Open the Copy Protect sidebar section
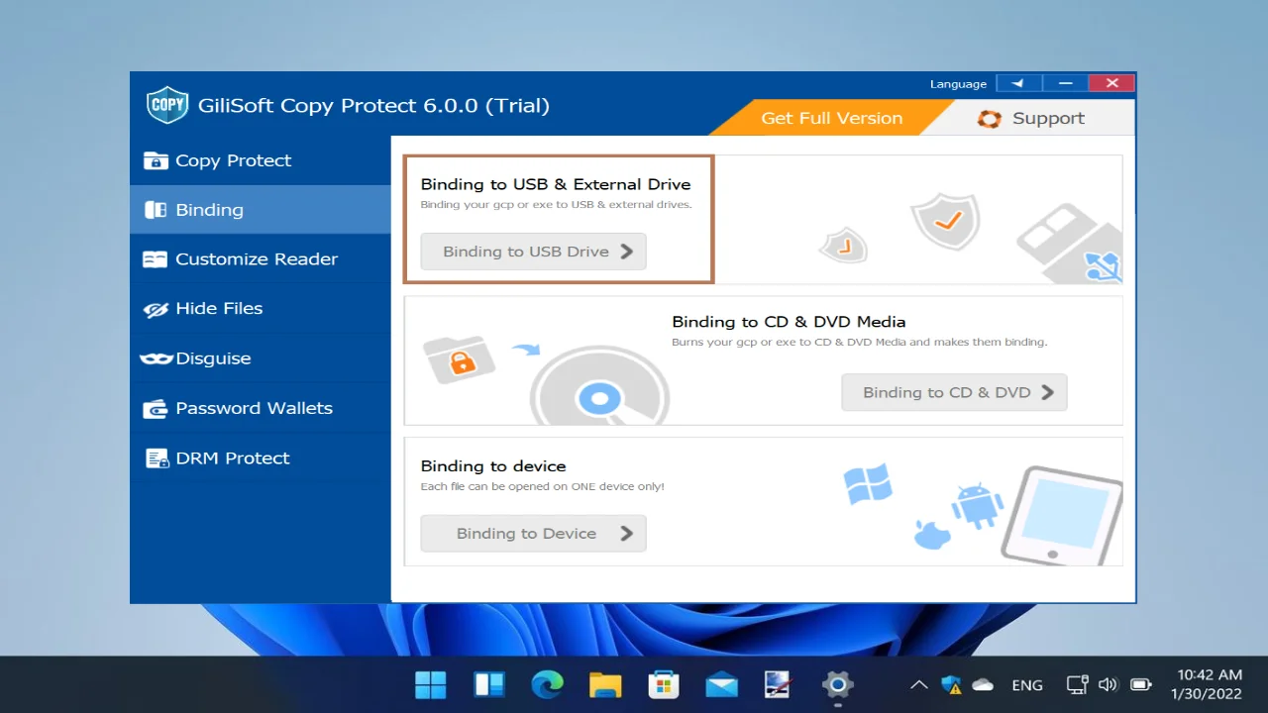 [x=261, y=160]
